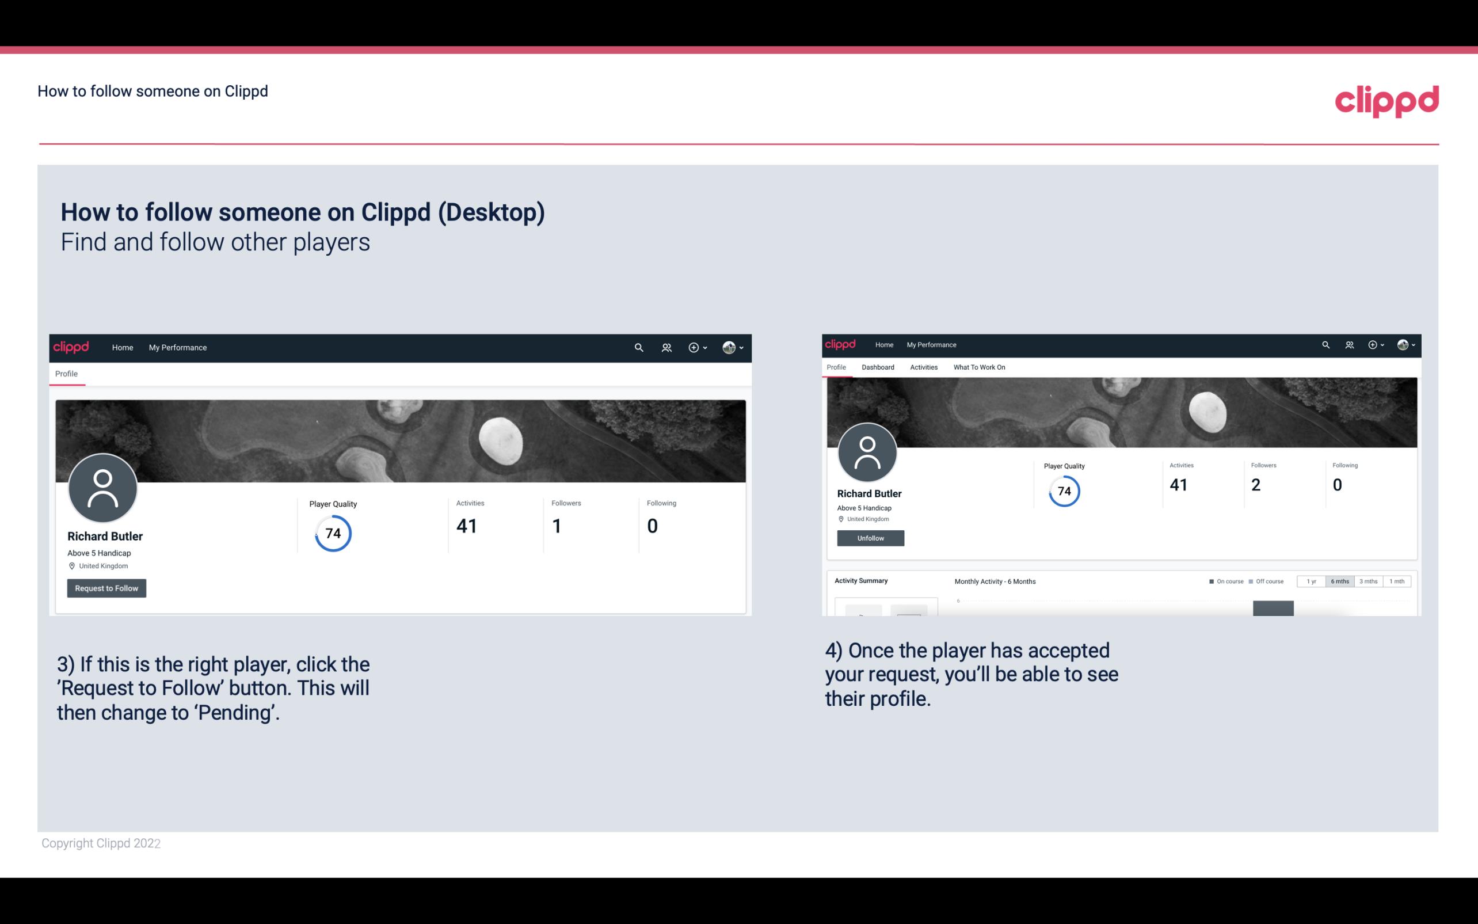The image size is (1478, 924).
Task: Select the 'Activities' tab on right profile
Action: pyautogui.click(x=923, y=366)
